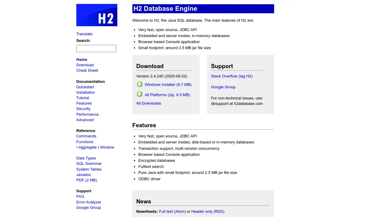Open the Installation documentation link

coord(86,93)
